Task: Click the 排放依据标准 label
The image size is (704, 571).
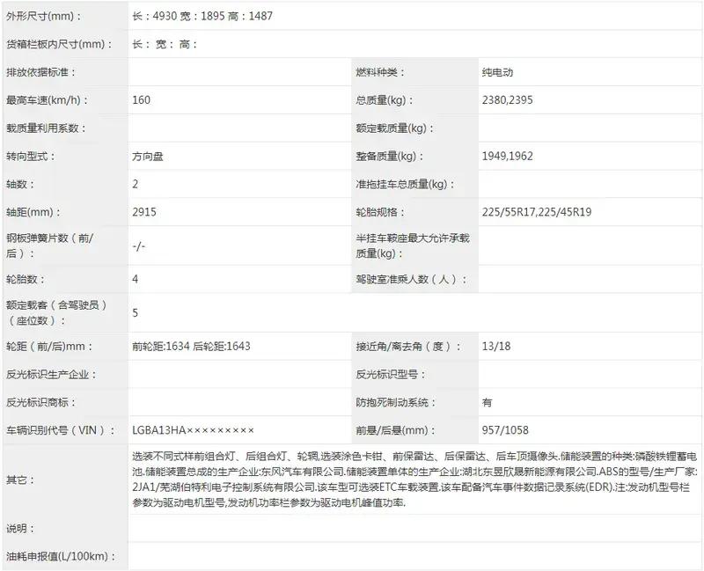Action: click(x=41, y=72)
